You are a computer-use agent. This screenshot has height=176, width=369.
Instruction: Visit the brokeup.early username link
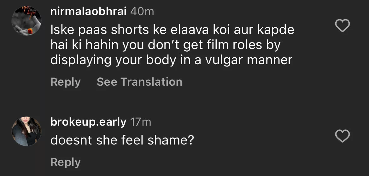(88, 122)
